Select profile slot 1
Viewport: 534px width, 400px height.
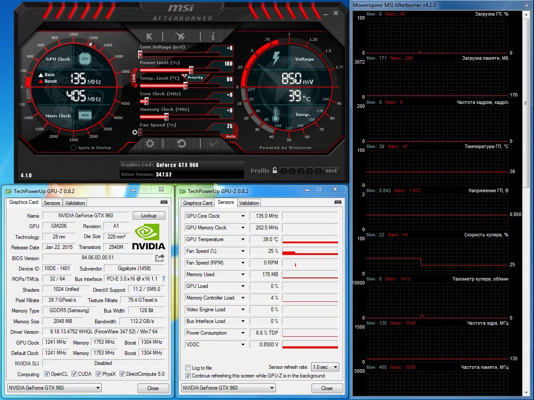point(283,171)
